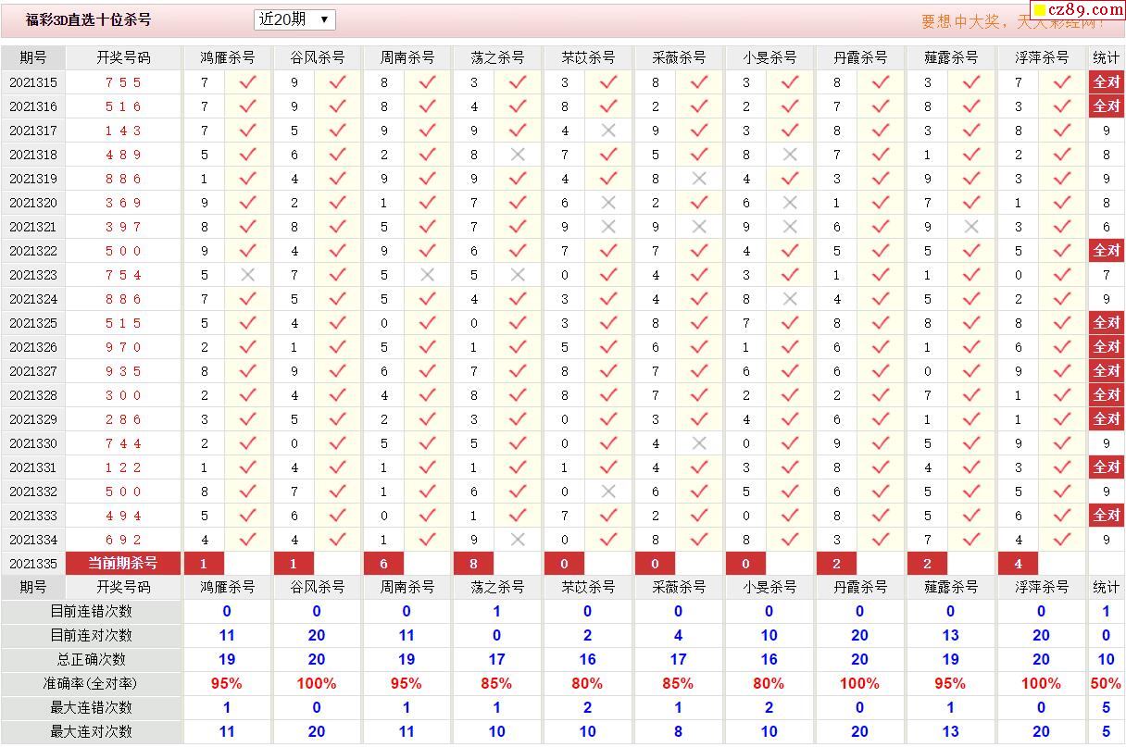Screen dimensions: 1126x747
Task: Select current-period red cell 6 under 周南杀号
Action: click(383, 564)
